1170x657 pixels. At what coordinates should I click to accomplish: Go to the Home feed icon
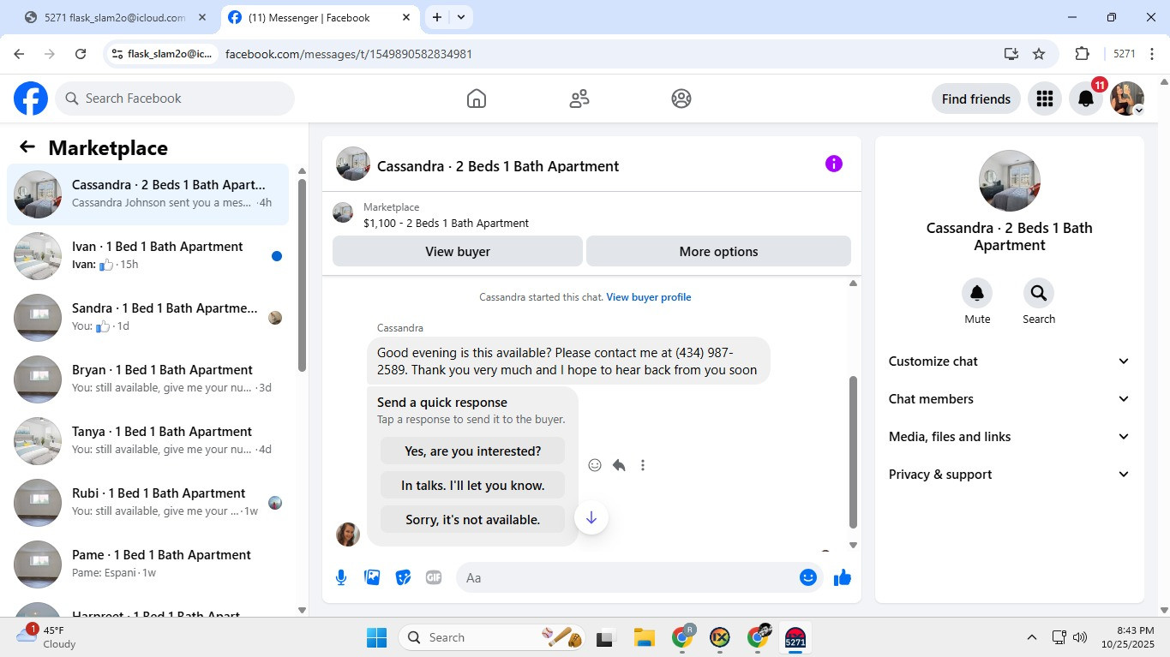point(477,99)
